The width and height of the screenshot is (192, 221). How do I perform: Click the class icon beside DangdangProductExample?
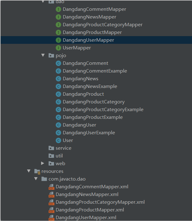coord(58,117)
